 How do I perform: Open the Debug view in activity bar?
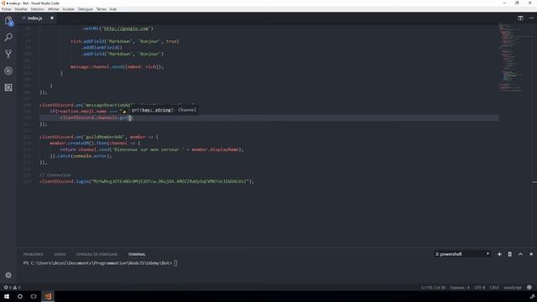click(8, 70)
